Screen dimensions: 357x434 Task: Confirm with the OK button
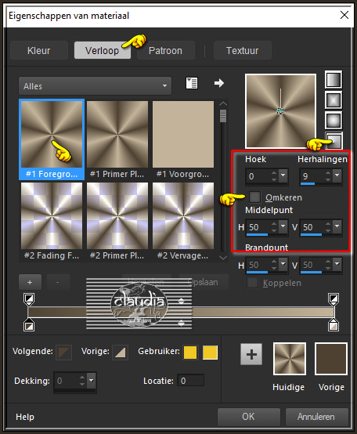pyautogui.click(x=249, y=417)
